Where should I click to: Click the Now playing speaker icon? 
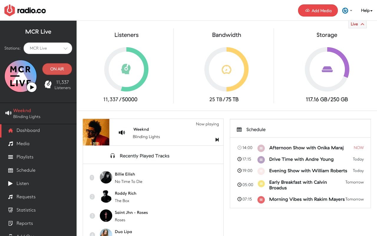coord(122,133)
